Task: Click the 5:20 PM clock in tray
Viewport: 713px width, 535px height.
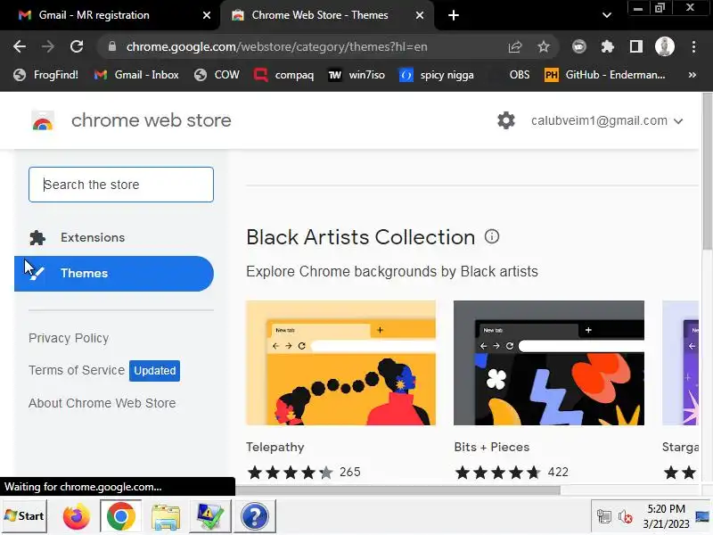Action: [x=666, y=509]
